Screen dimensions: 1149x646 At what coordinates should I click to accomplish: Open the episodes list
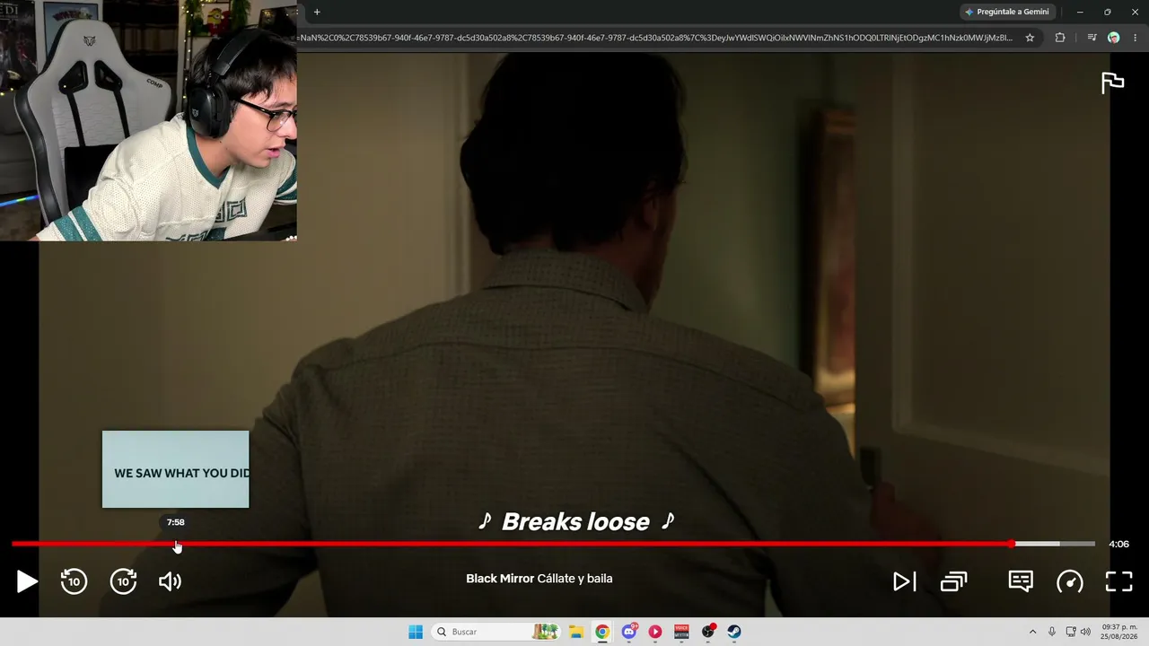click(x=953, y=581)
